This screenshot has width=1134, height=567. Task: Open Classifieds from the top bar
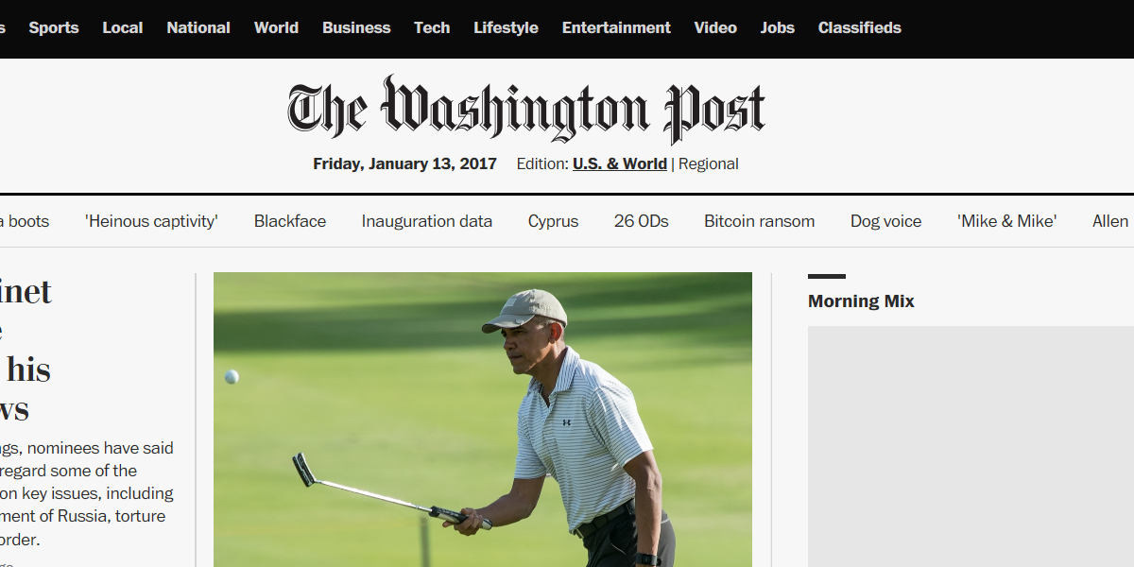click(x=860, y=27)
